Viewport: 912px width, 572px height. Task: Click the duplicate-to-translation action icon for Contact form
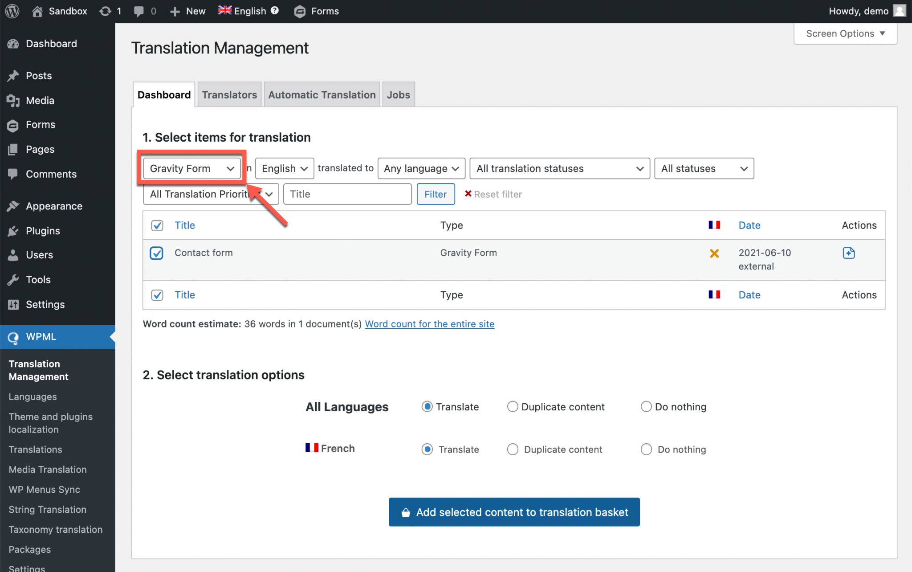coord(849,253)
